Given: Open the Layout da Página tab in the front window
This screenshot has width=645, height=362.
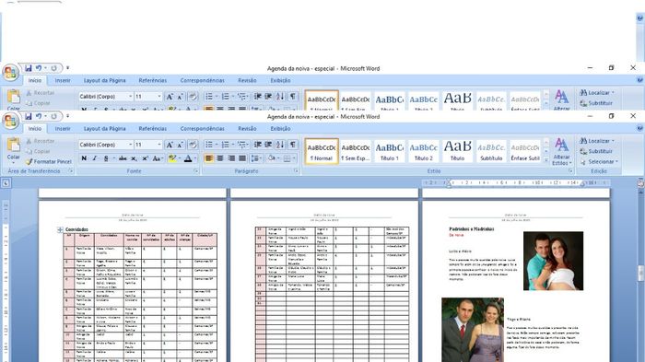Looking at the screenshot, I should click(x=104, y=128).
